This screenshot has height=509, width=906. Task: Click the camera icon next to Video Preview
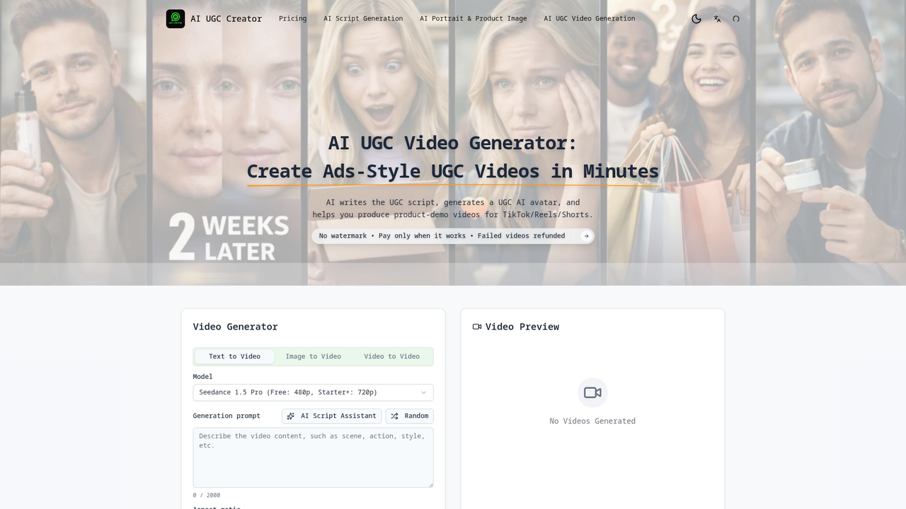pyautogui.click(x=476, y=327)
